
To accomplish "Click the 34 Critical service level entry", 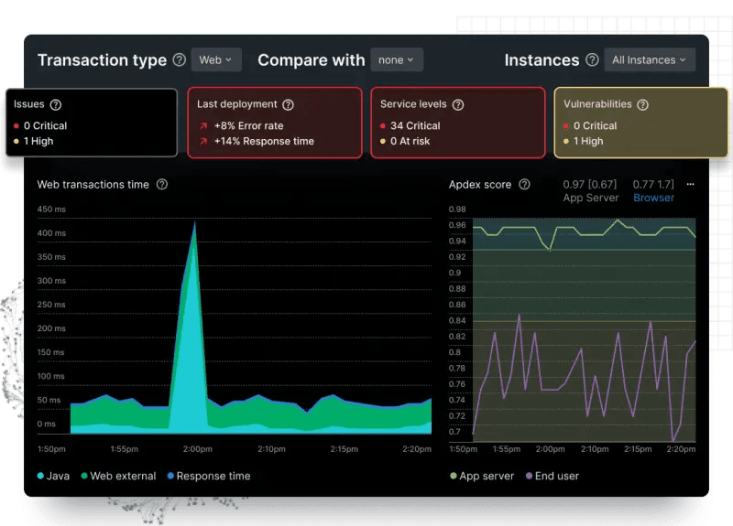I will tap(410, 126).
